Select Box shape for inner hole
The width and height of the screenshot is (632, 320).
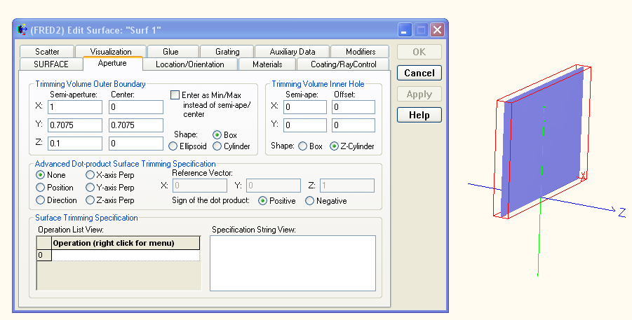point(303,146)
